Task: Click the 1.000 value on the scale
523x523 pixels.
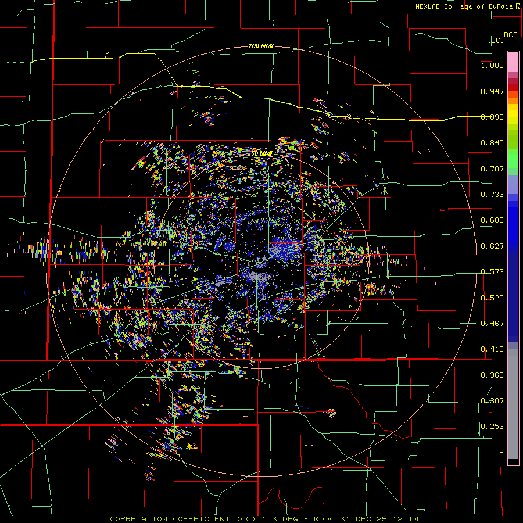Action: click(x=492, y=65)
